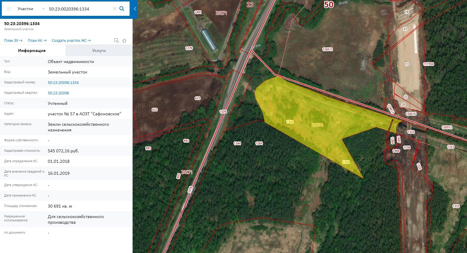Select parcel label 117704 on the map
The width and height of the screenshot is (467, 253).
coord(428,64)
